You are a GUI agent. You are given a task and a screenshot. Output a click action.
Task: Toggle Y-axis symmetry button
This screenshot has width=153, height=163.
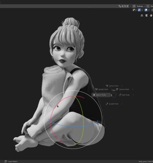tap(125, 6)
